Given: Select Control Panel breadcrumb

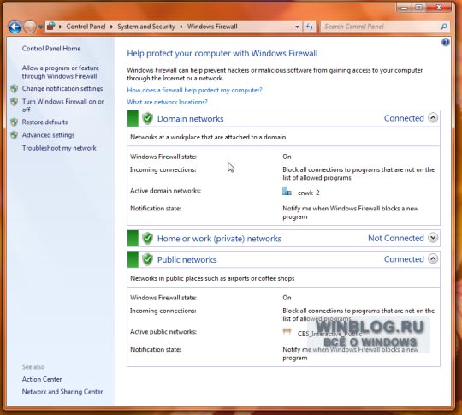Looking at the screenshot, I should pos(86,27).
